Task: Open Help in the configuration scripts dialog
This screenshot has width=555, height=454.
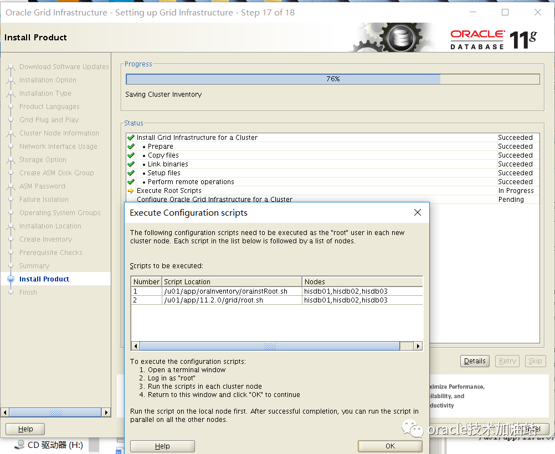Action: tap(162, 446)
